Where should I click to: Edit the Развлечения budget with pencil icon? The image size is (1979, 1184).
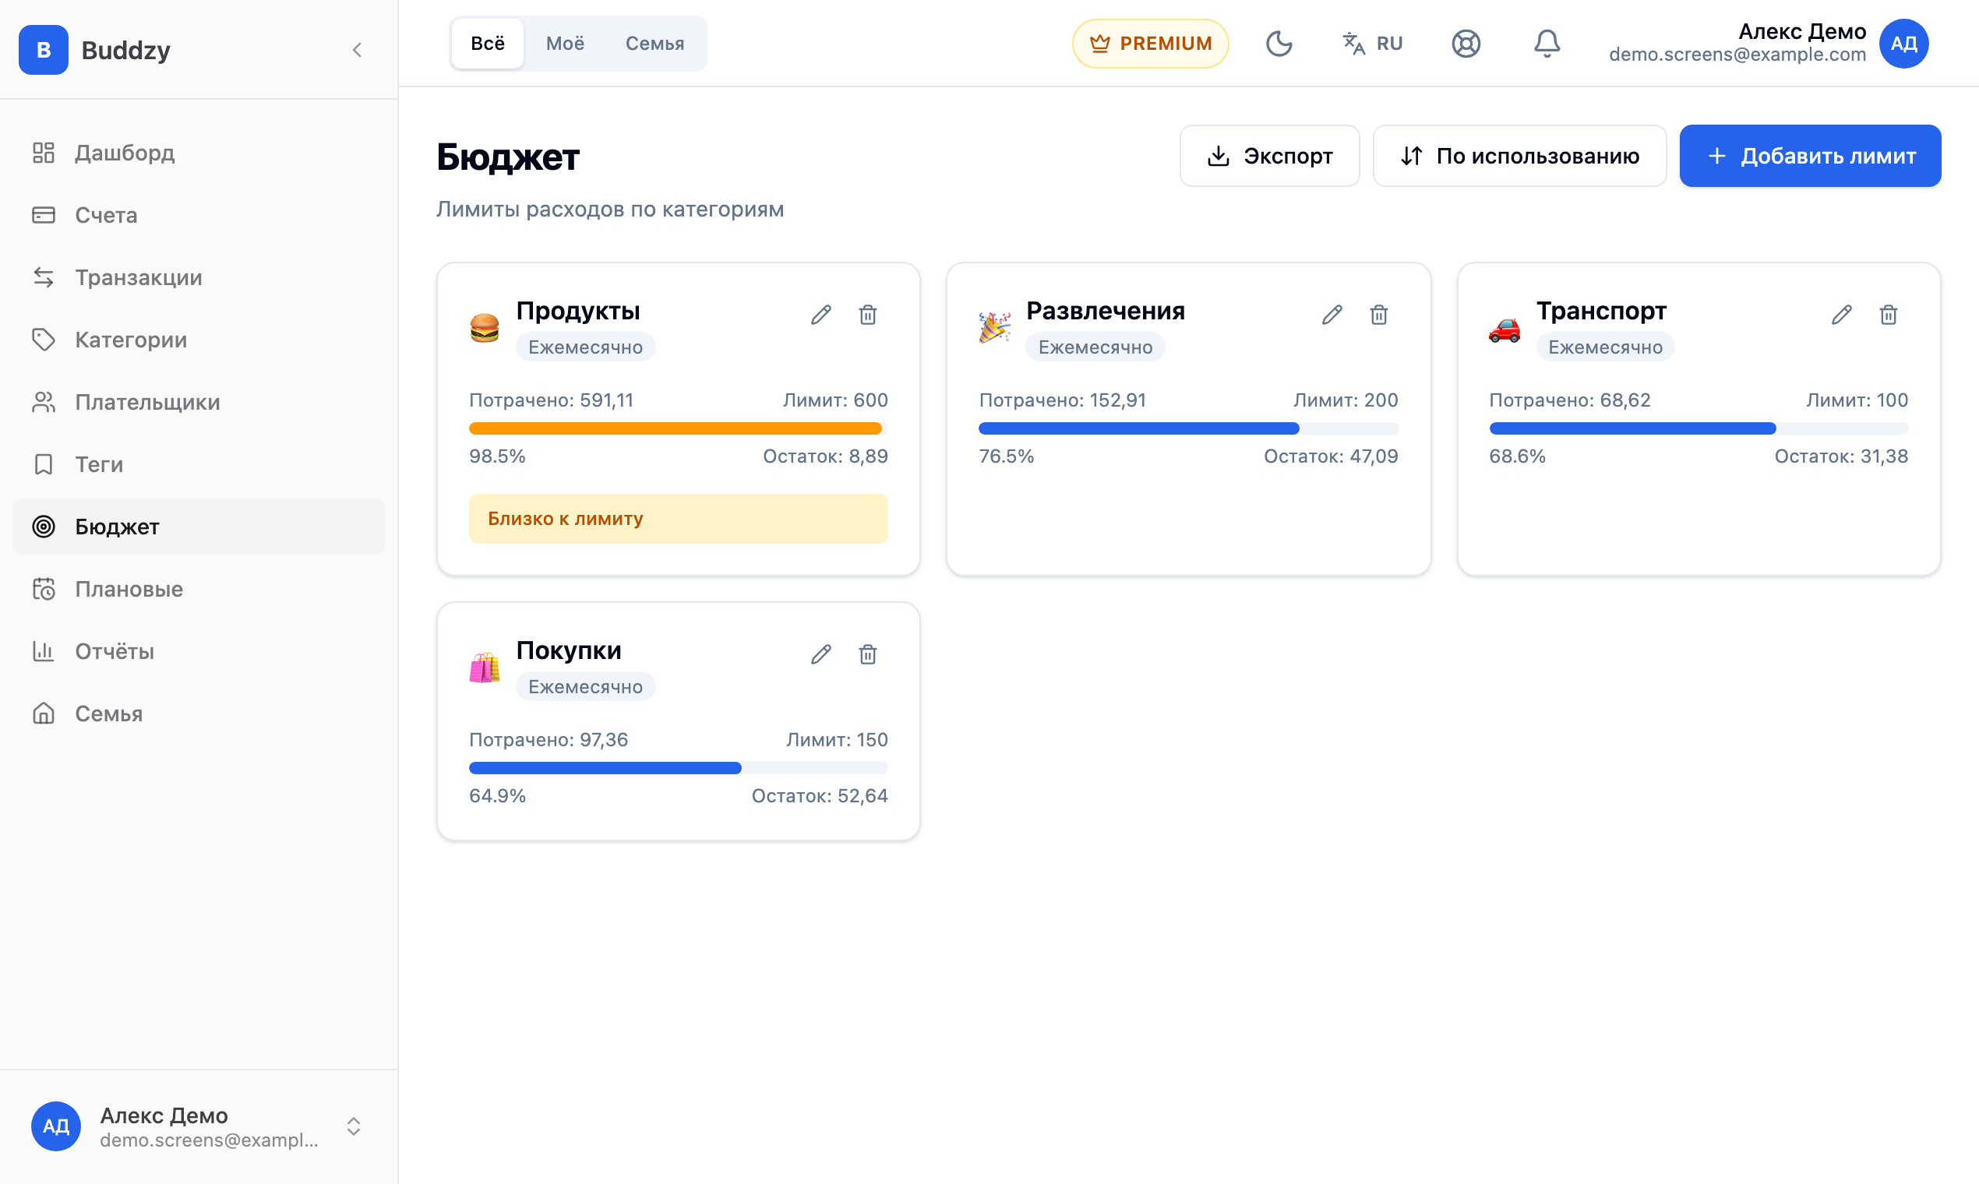pyautogui.click(x=1332, y=315)
